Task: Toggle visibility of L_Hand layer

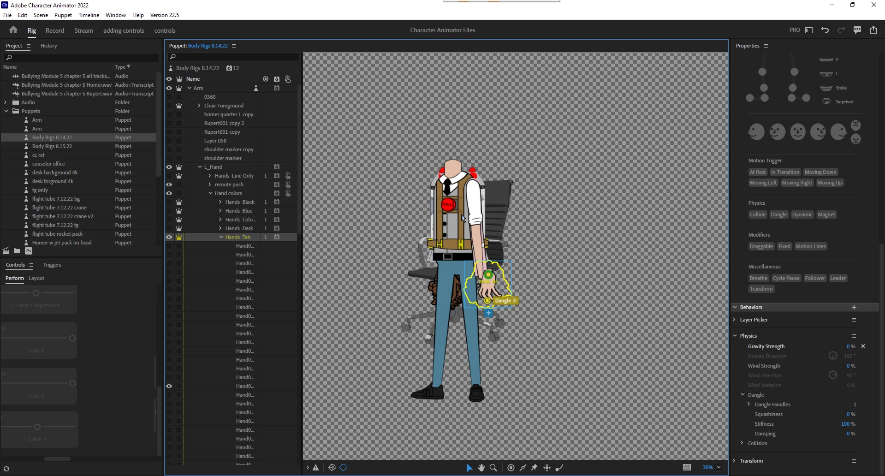Action: click(169, 167)
